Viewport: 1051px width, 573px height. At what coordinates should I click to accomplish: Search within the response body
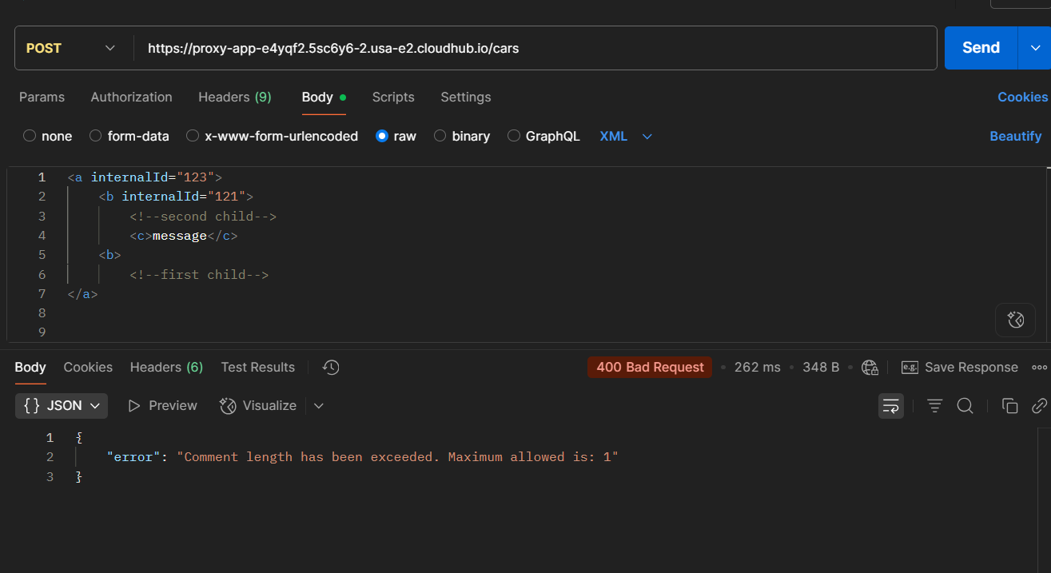965,405
